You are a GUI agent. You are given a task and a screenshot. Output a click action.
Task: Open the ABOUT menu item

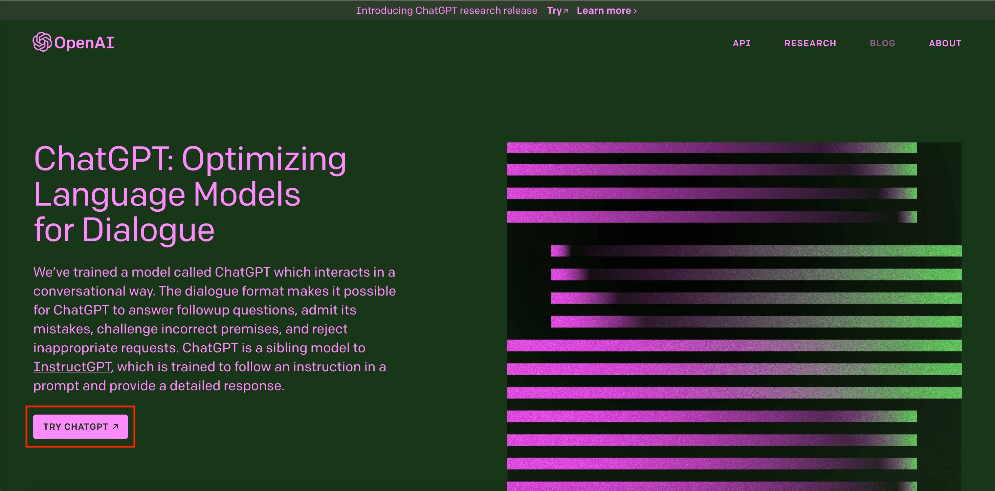coord(945,43)
